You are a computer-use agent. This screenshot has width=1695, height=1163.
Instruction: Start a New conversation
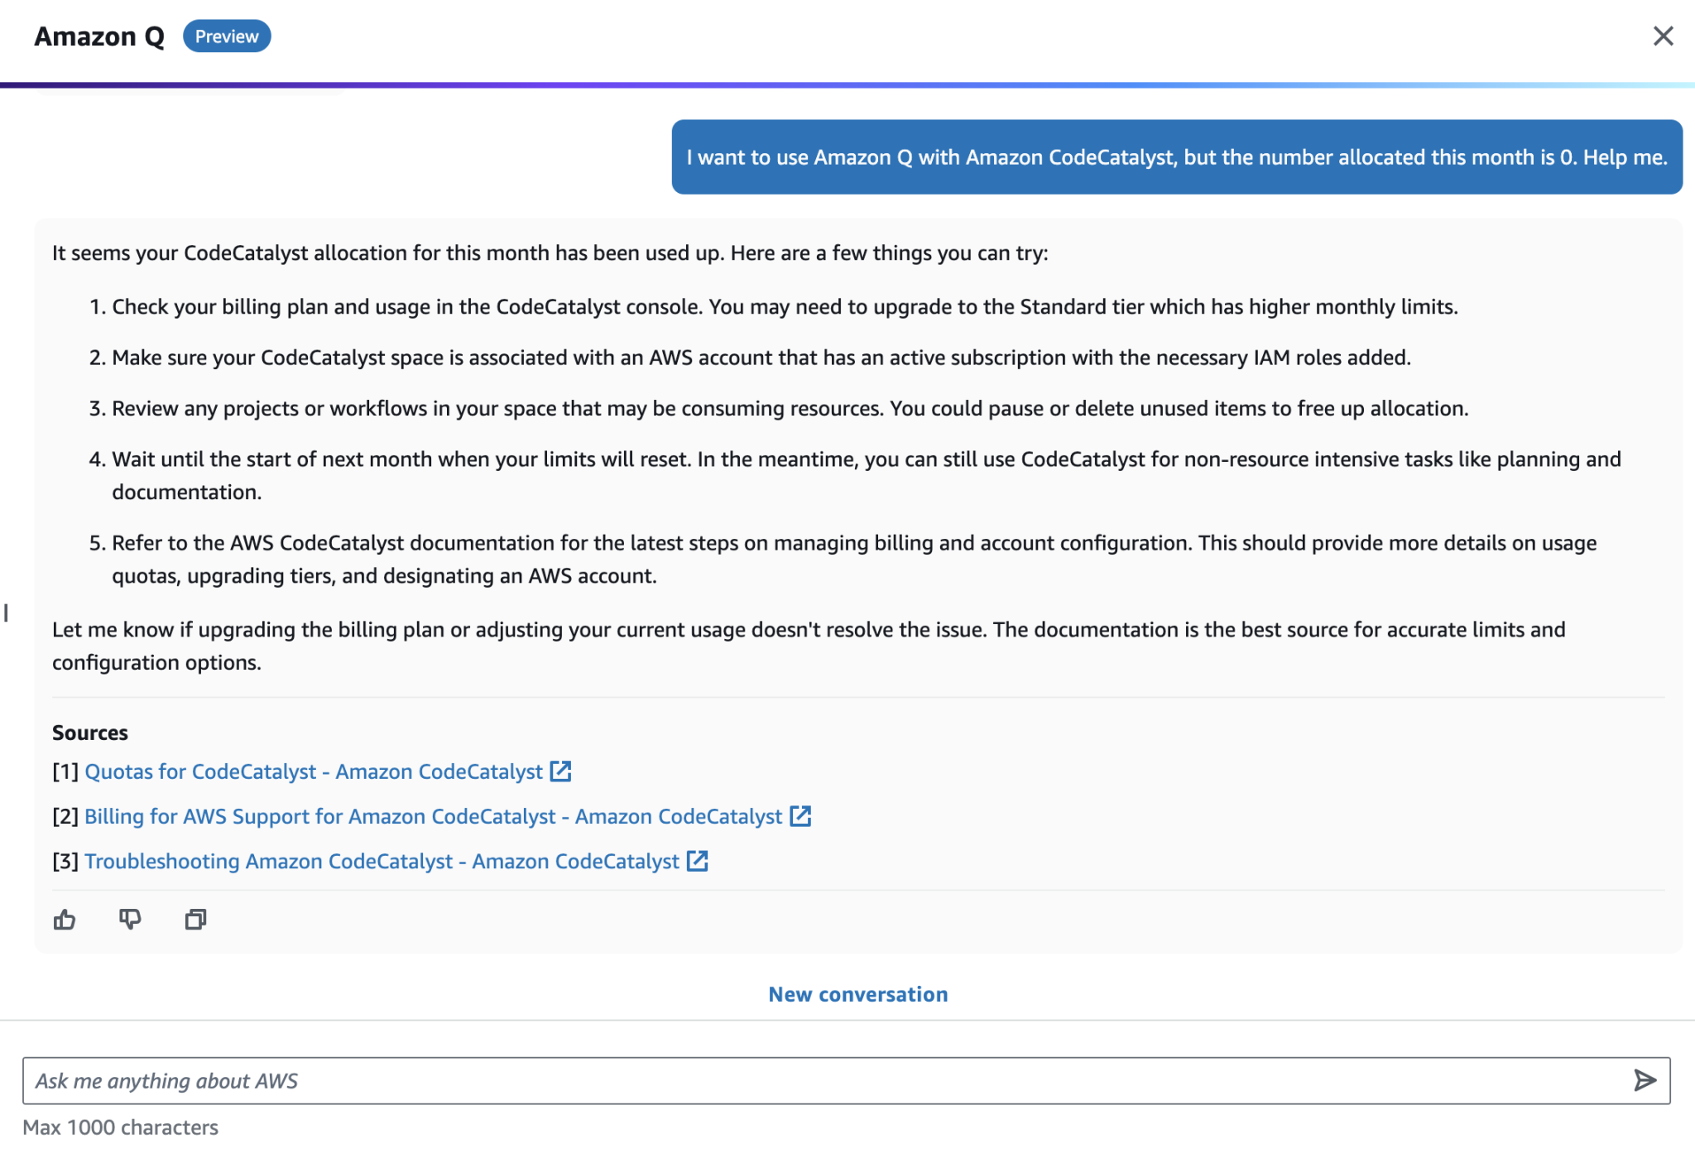click(857, 994)
